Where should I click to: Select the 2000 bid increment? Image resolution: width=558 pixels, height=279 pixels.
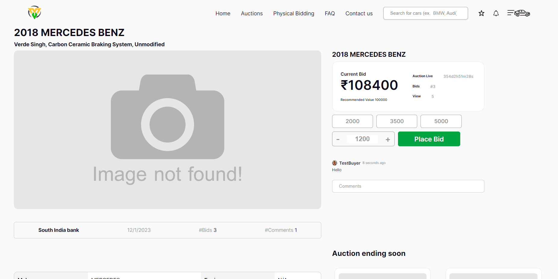tap(353, 121)
